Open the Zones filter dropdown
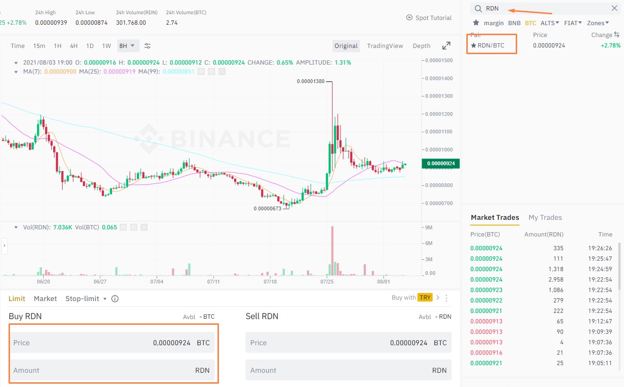Screen dimensions: 624x387 [x=597, y=22]
